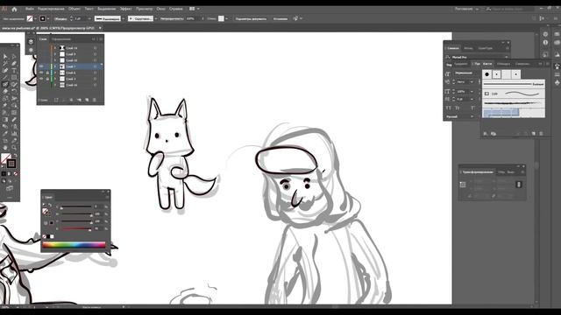Select the Zoom magnifier tool
This screenshot has height=315, width=561.
point(14,148)
